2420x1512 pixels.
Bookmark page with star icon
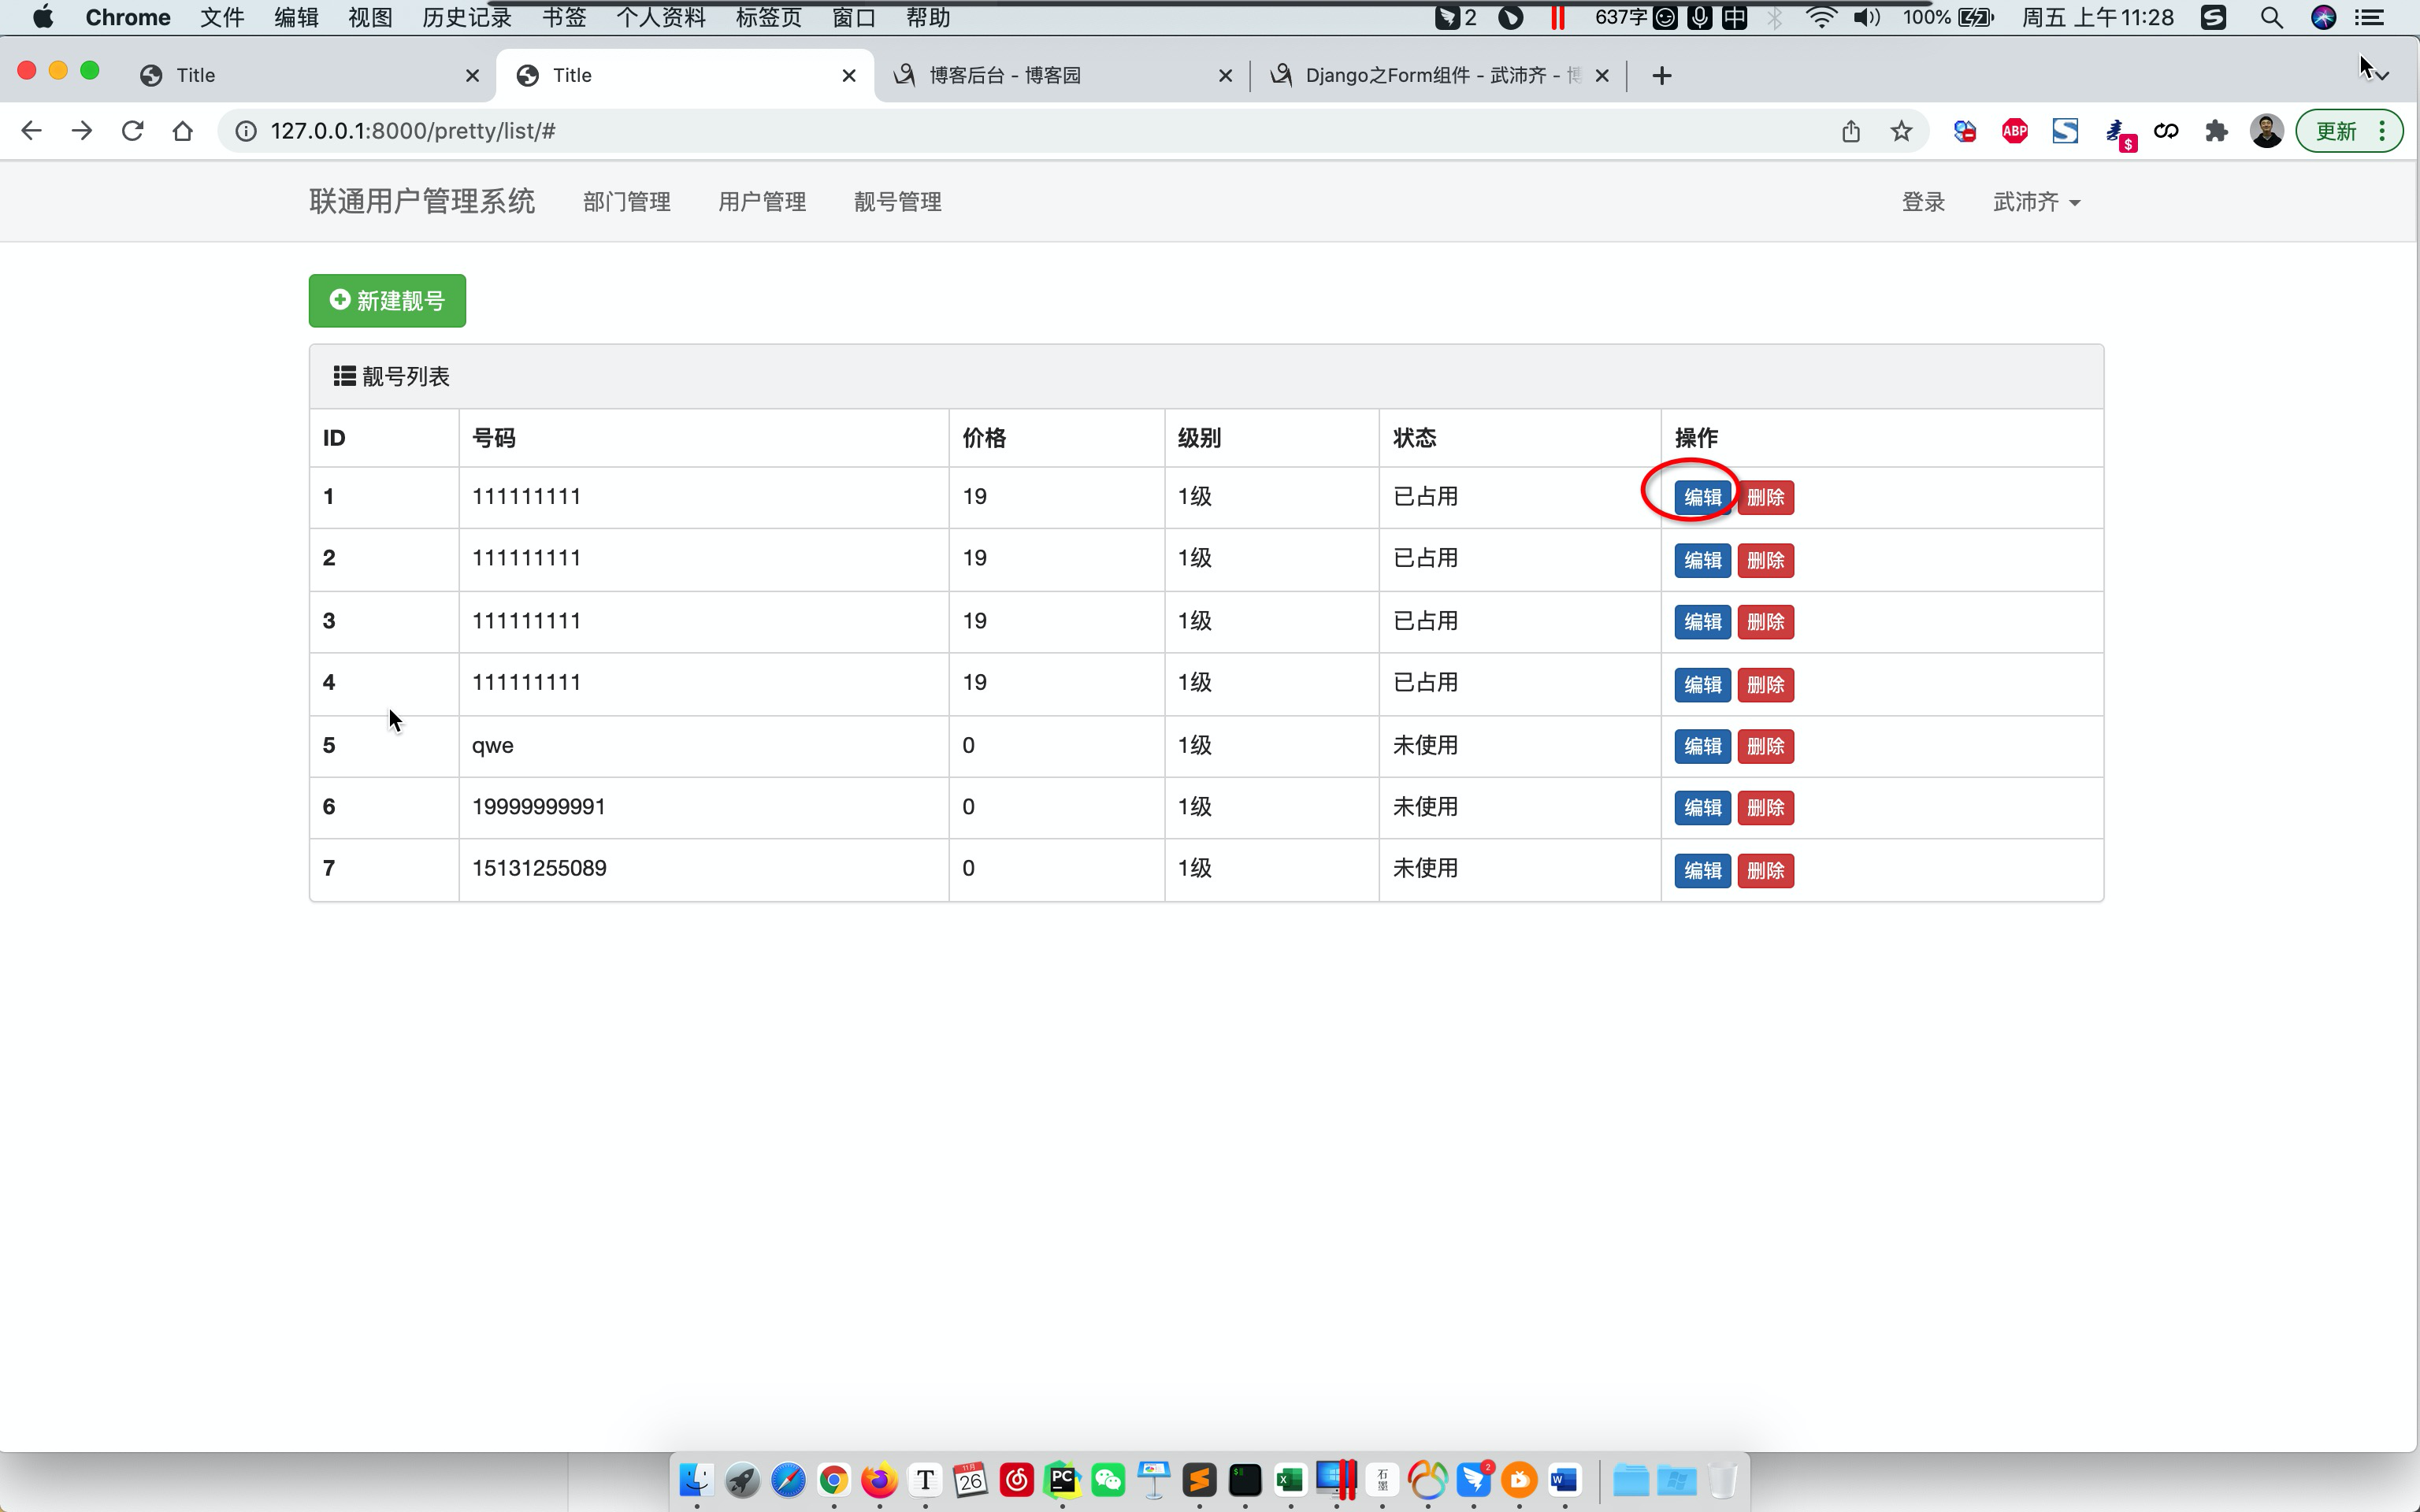(1901, 131)
